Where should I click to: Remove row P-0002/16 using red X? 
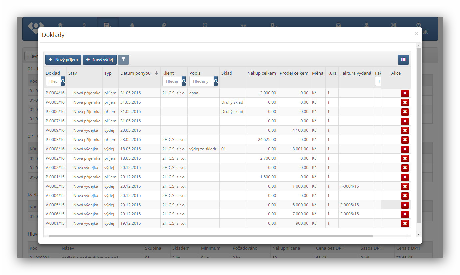click(x=405, y=159)
